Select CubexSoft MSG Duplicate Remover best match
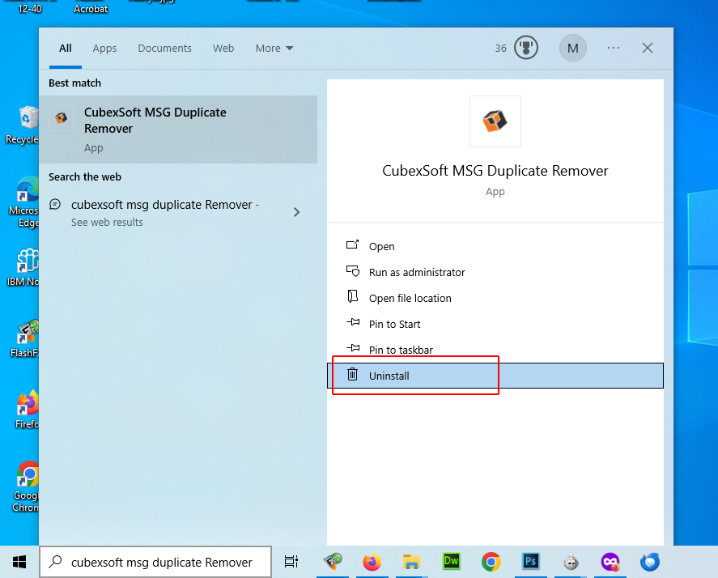 (178, 130)
